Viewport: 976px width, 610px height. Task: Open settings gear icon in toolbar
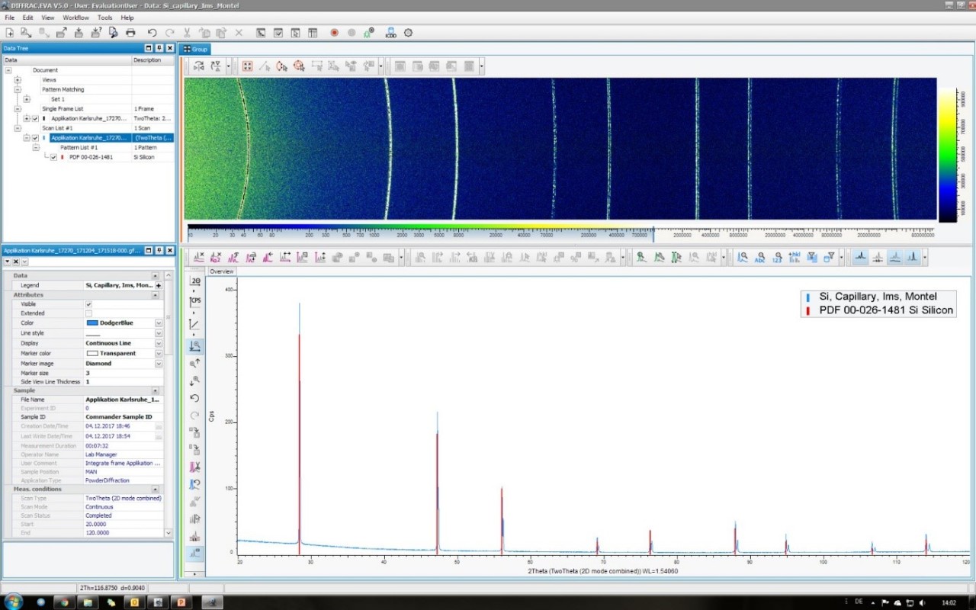pyautogui.click(x=408, y=33)
